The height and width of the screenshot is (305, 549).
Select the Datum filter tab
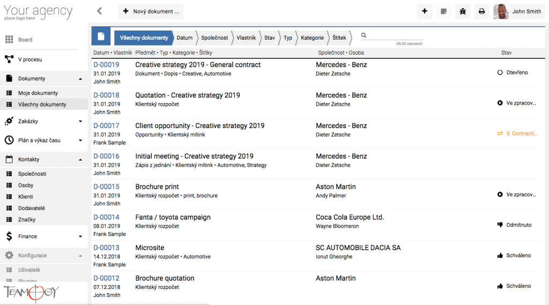coord(184,38)
